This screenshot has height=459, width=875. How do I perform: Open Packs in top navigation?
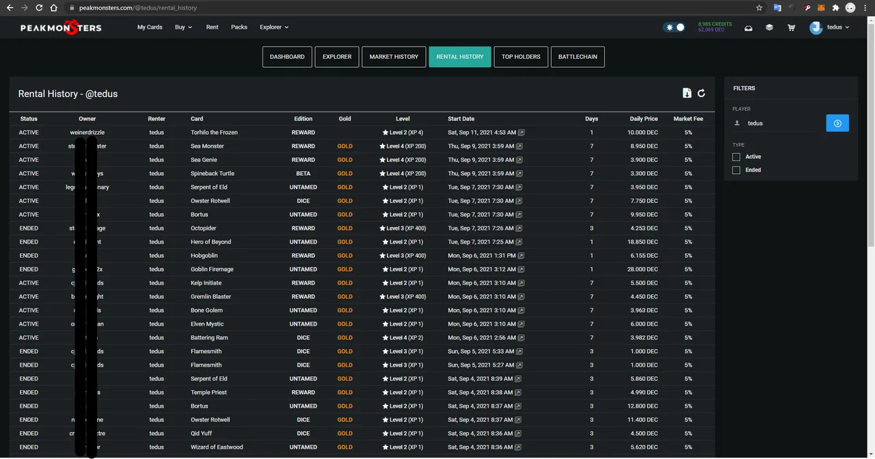(239, 27)
